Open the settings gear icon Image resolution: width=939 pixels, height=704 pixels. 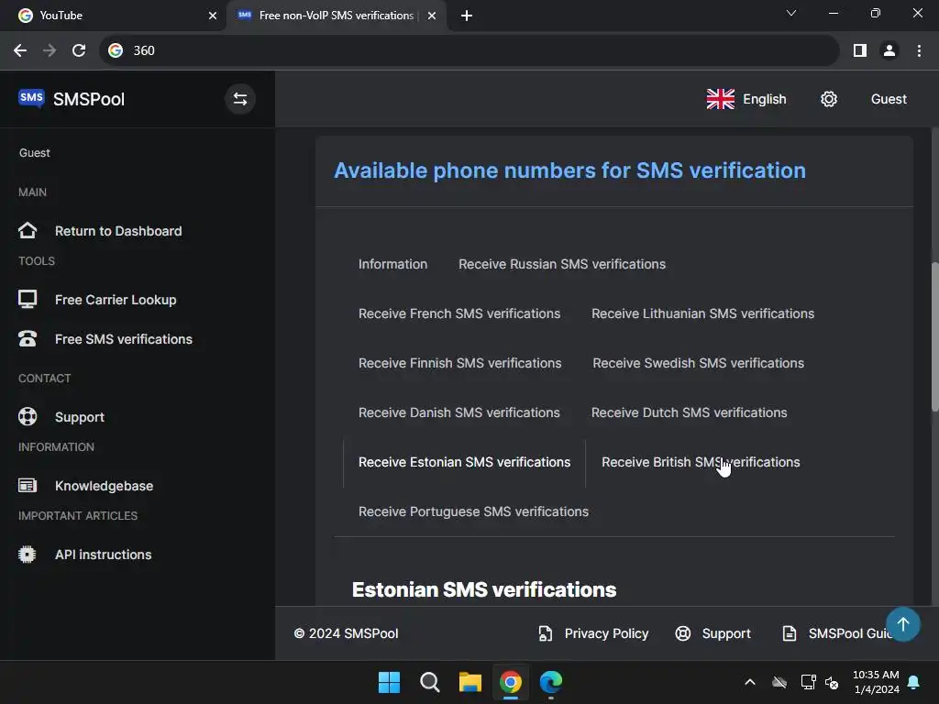point(829,99)
